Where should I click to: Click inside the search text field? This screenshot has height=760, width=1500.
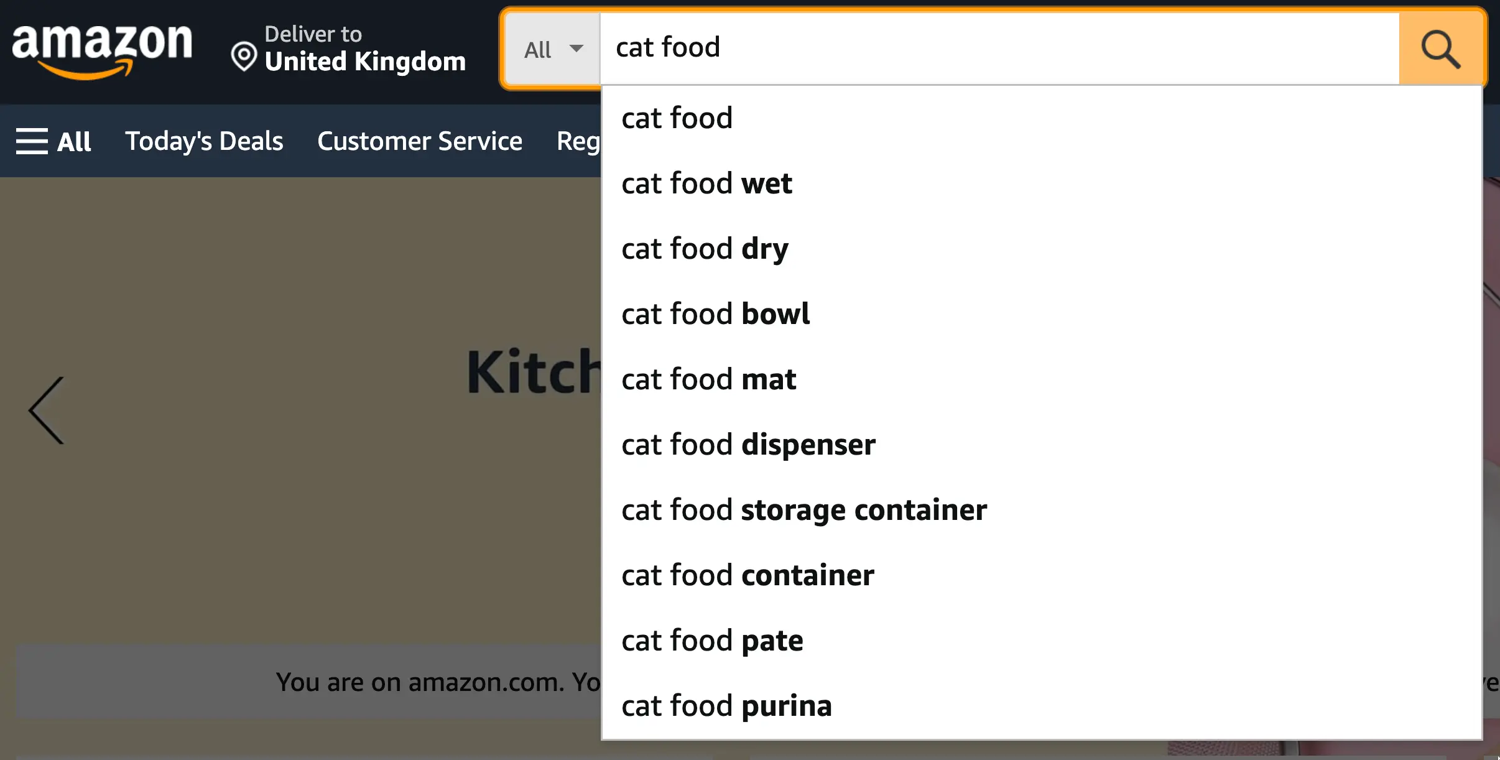click(x=995, y=48)
